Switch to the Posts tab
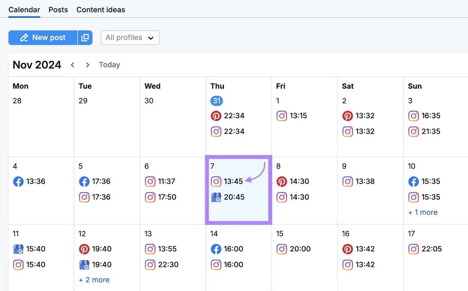 click(x=58, y=10)
